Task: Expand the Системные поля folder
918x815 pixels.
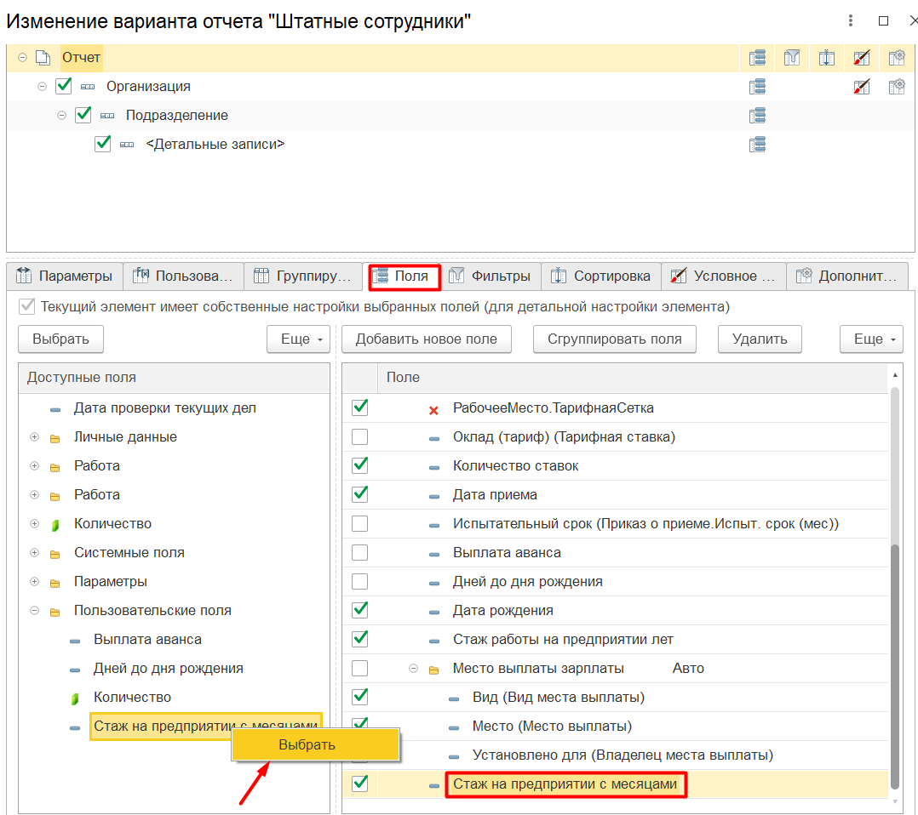Action: click(x=35, y=552)
